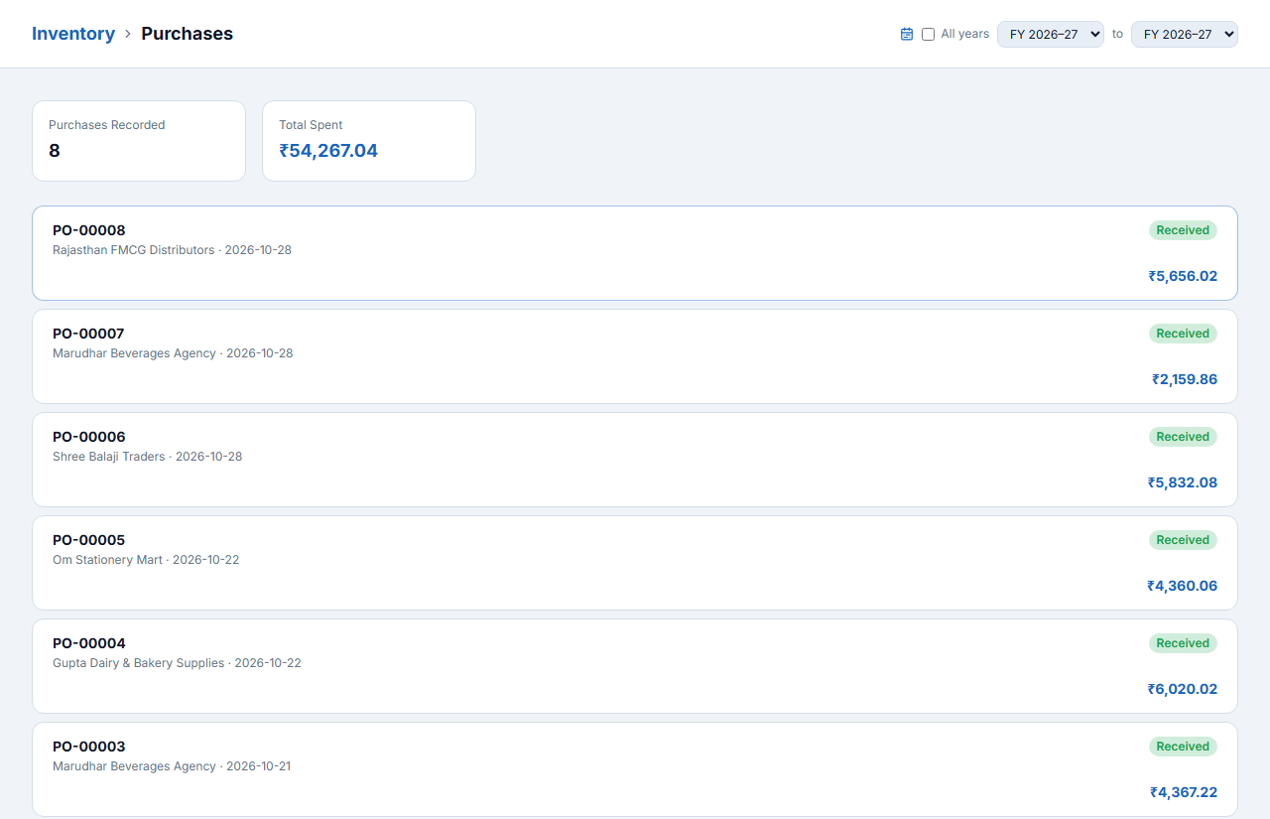Click the ₹2,159.86 amount

1185,379
